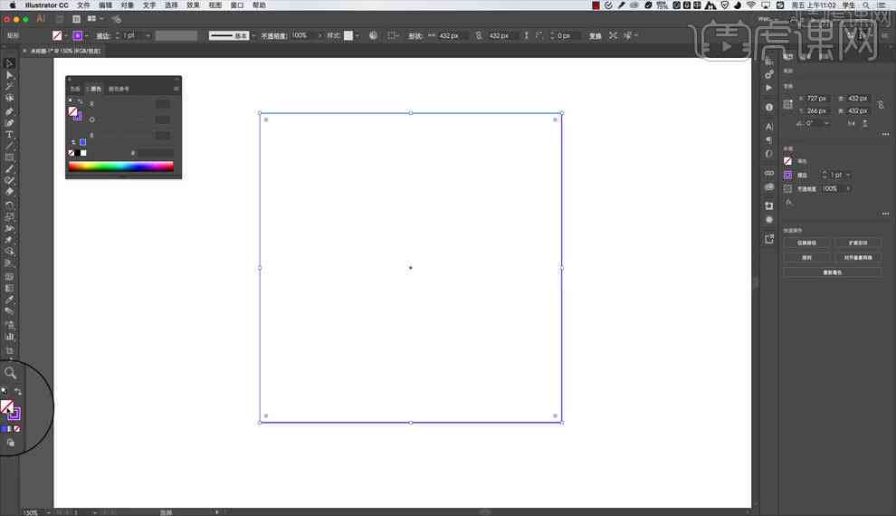This screenshot has width=896, height=516.
Task: Expand opacity options arrow in control bar
Action: click(319, 35)
